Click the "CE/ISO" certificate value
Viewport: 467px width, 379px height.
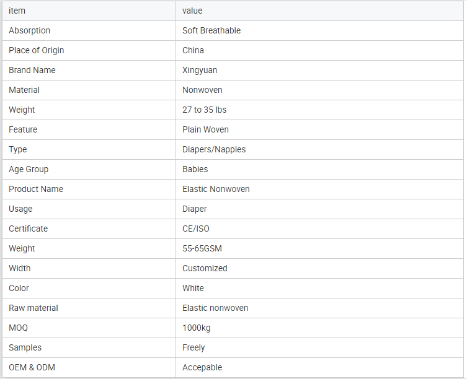[196, 229]
